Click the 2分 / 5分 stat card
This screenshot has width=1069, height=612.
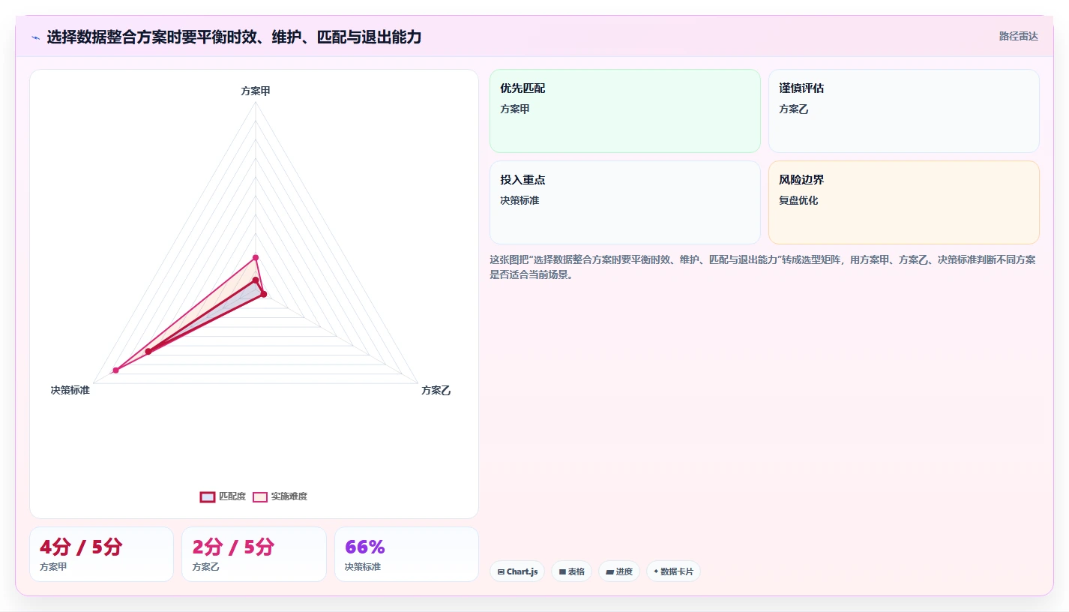[x=254, y=554]
